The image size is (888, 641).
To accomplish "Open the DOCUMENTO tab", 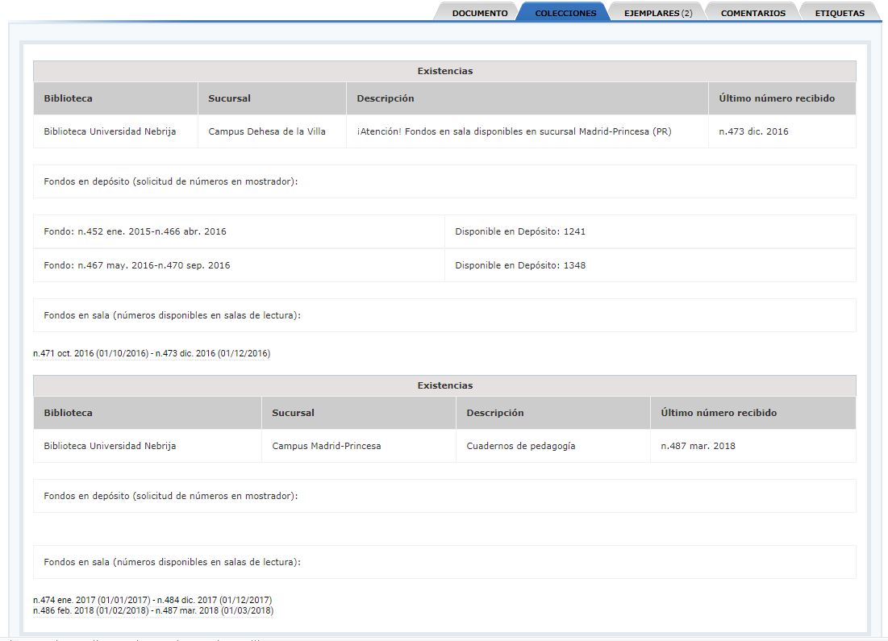I will point(479,13).
